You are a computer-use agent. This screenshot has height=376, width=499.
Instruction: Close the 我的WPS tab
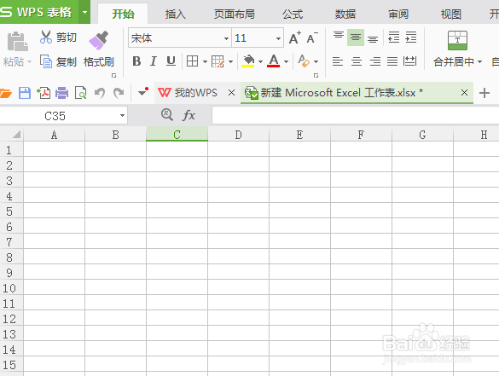pyautogui.click(x=232, y=93)
